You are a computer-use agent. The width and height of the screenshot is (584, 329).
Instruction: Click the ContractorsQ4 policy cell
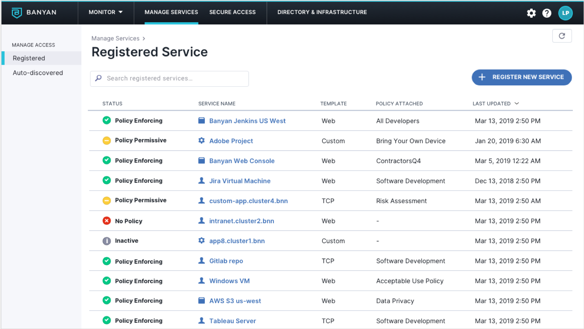click(x=399, y=161)
